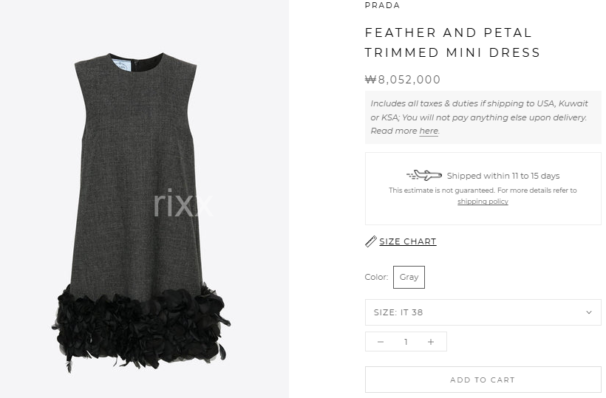Open the shipping policy link
606x398 pixels.
pyautogui.click(x=483, y=202)
